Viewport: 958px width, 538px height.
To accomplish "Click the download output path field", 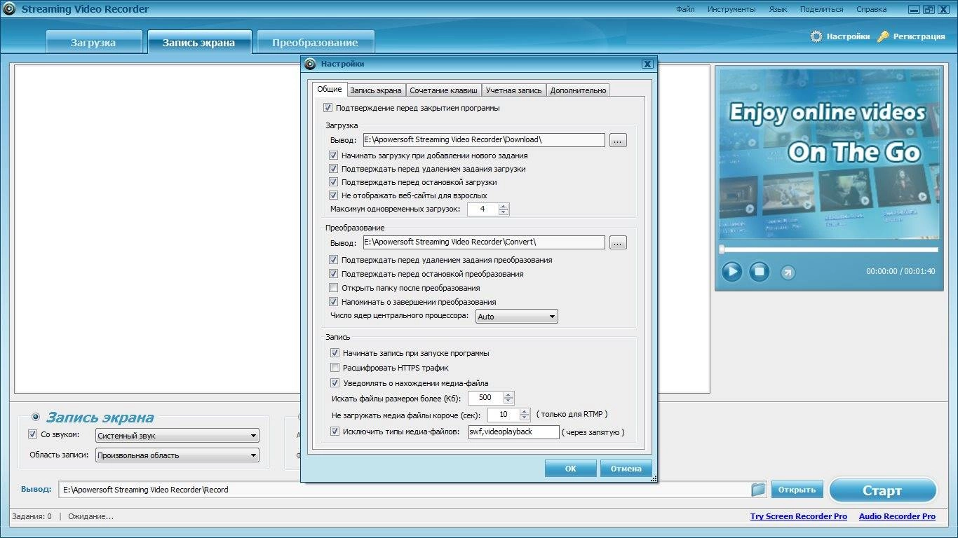I will tap(484, 140).
